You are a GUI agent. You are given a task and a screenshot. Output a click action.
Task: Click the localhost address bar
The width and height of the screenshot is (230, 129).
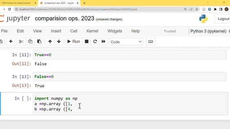78,9
